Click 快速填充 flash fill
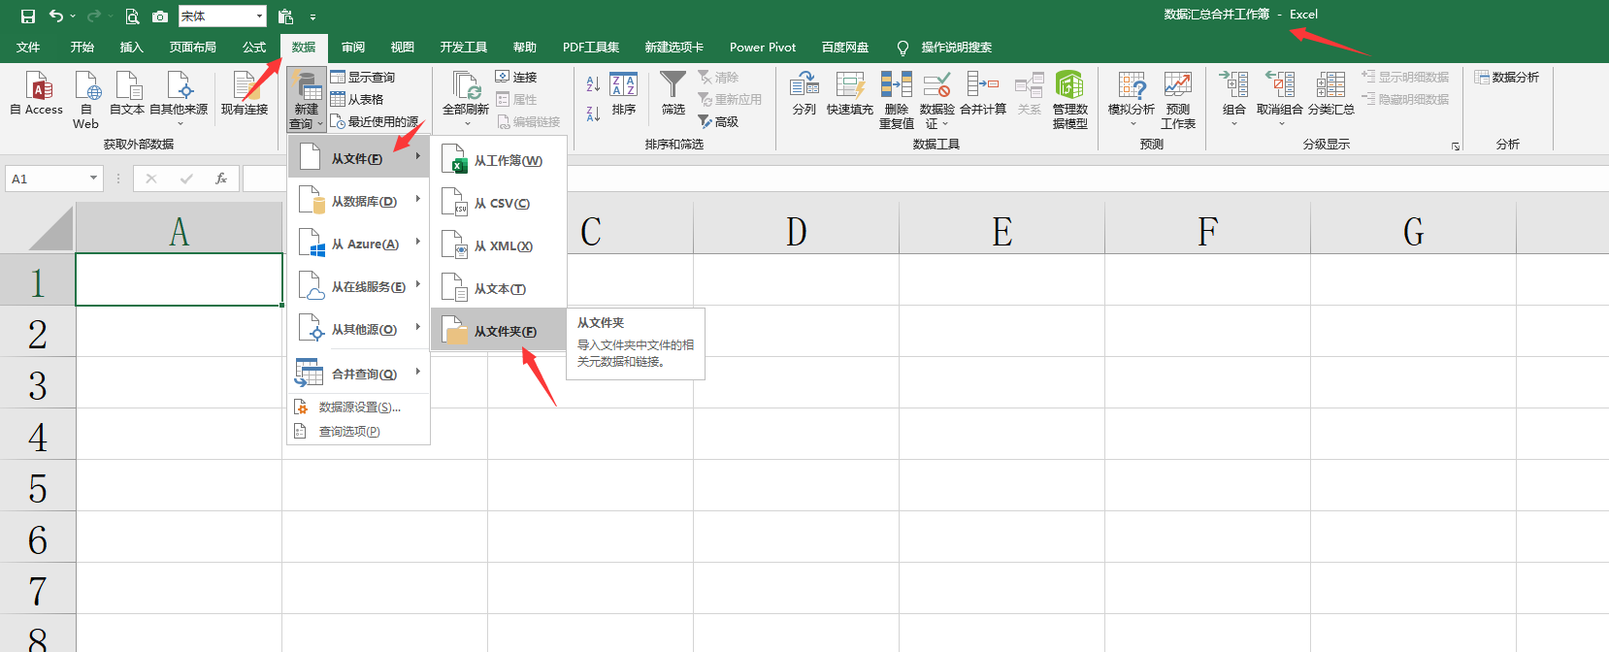 850,94
